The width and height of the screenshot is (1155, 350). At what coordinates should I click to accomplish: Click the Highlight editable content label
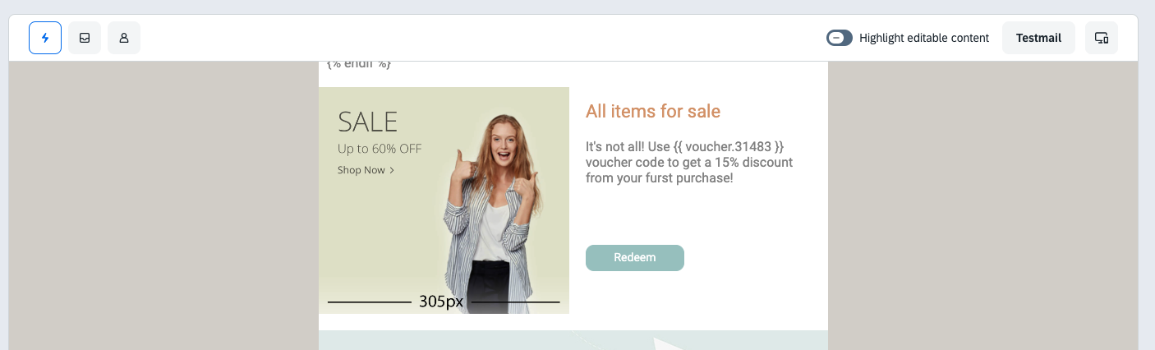click(923, 38)
